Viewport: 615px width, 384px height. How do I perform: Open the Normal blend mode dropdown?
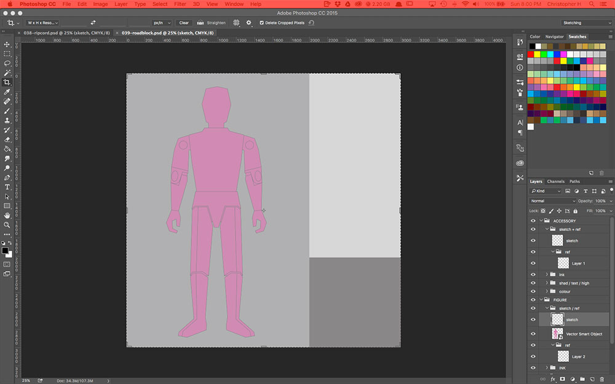tap(553, 201)
